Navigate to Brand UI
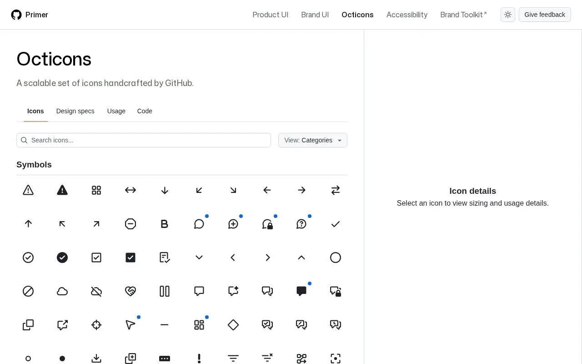 coord(315,15)
